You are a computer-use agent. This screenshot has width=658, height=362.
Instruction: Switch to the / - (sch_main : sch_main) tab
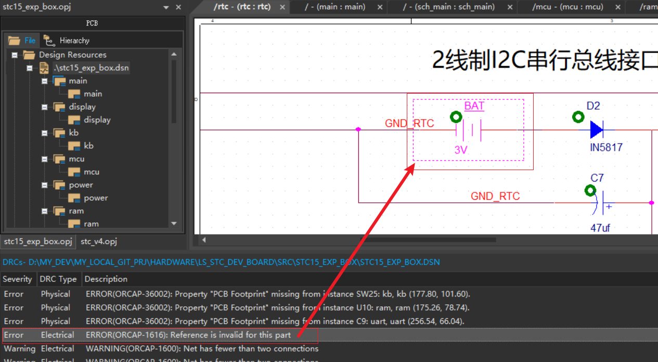click(448, 7)
